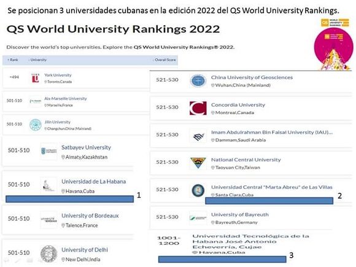Click the Satbayev University logo
Screen dimensions: 356x267
click(x=49, y=151)
